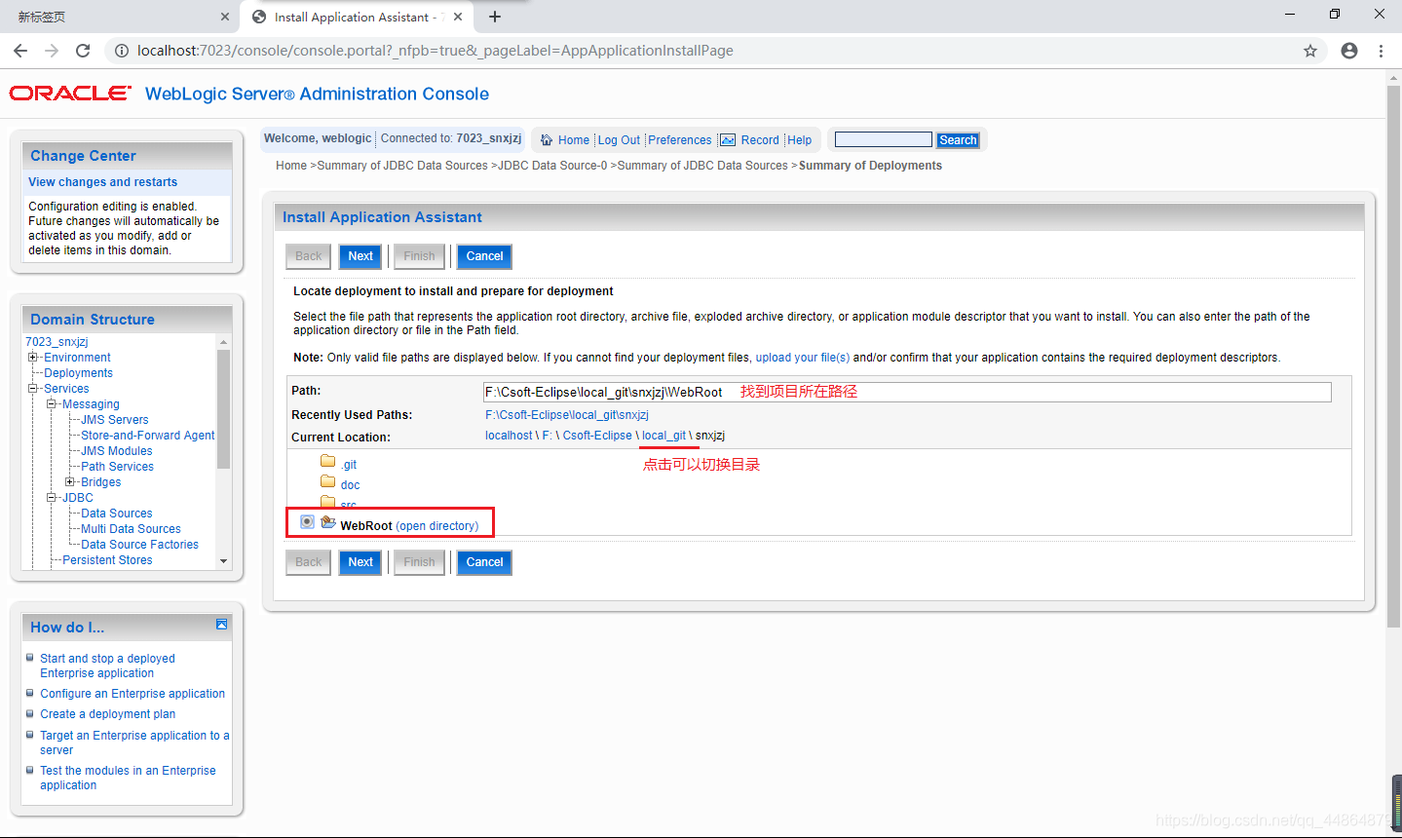The image size is (1402, 838).
Task: Select JMS Servers in the tree
Action: point(115,420)
